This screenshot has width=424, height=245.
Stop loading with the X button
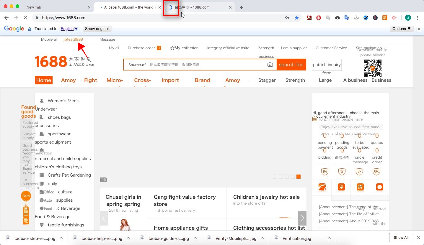25,18
